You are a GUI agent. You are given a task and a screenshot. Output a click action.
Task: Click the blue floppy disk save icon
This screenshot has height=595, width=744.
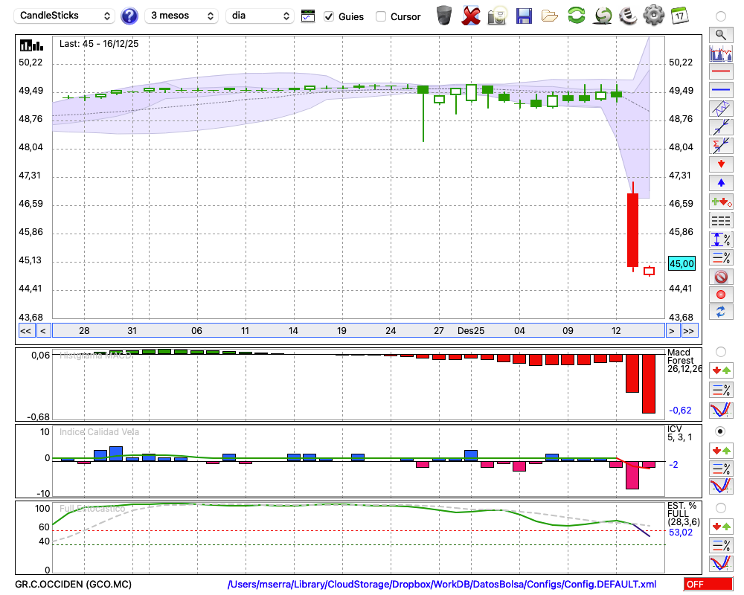524,16
